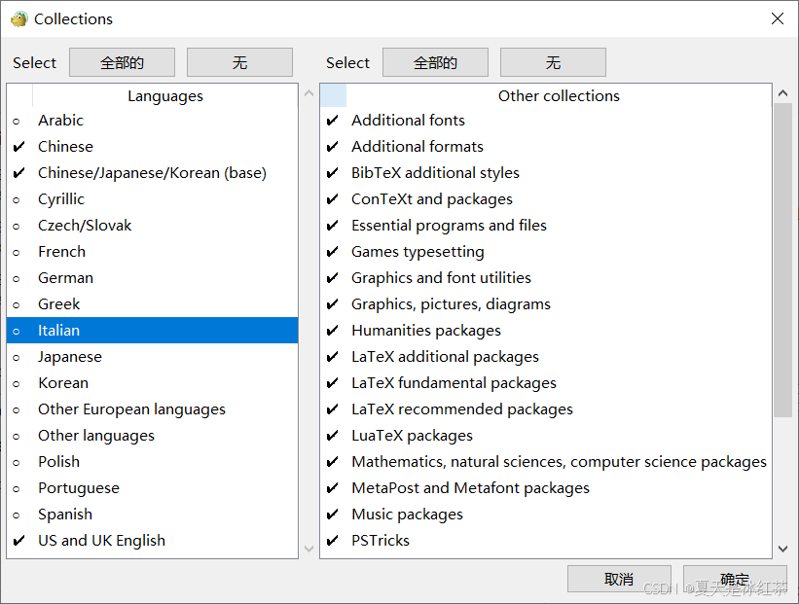Select Other European languages row

153,409
